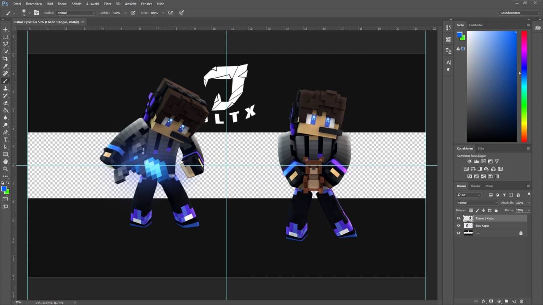Image resolution: width=543 pixels, height=305 pixels.
Task: Open the Filter menu
Action: 107,4
